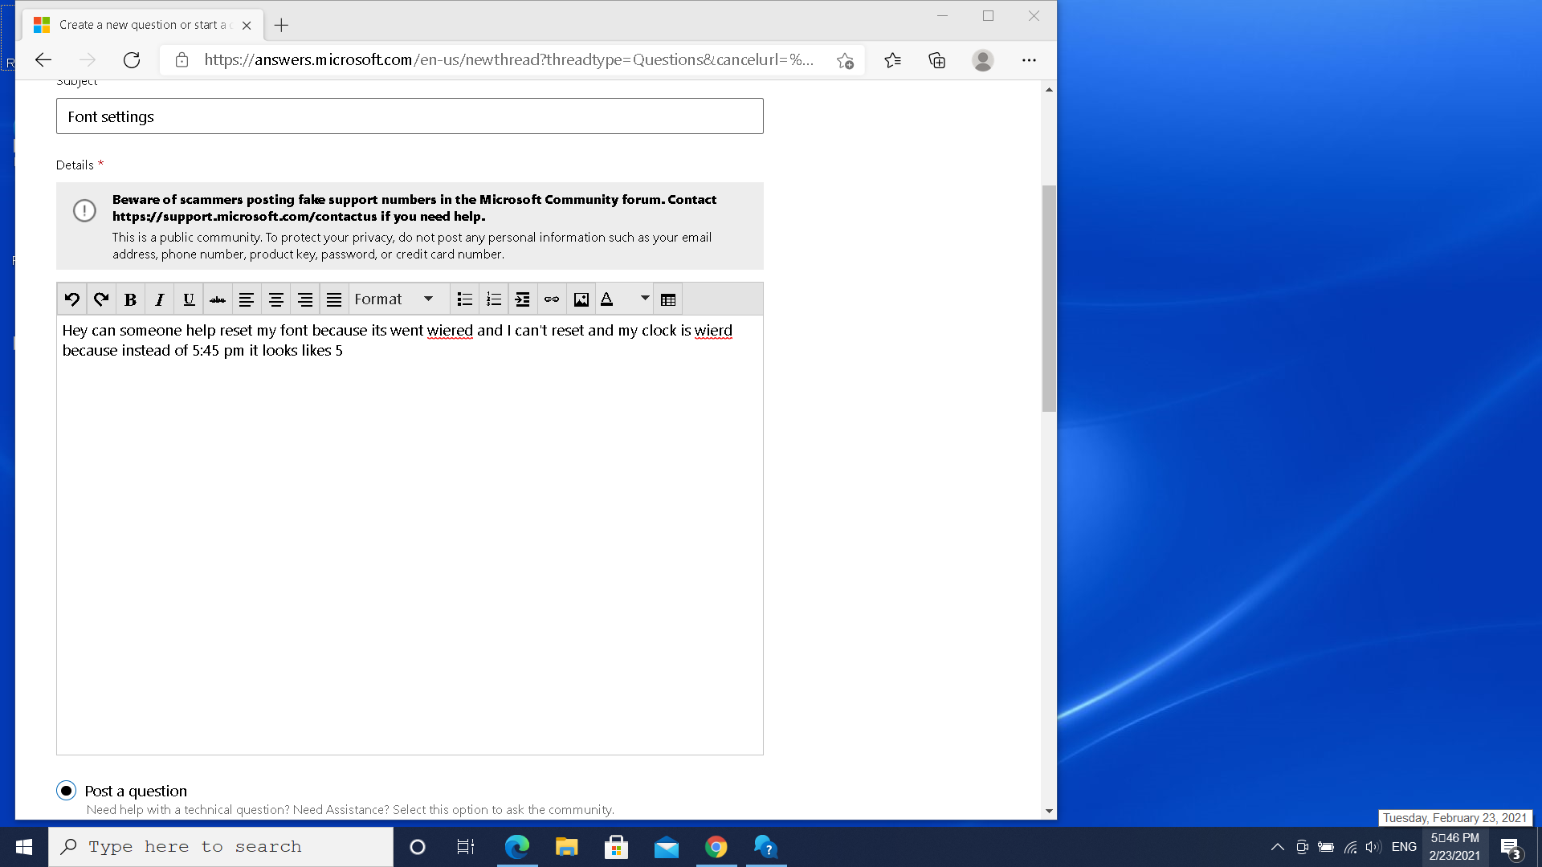The image size is (1542, 867).
Task: Click the Type here to search box
Action: click(x=221, y=847)
